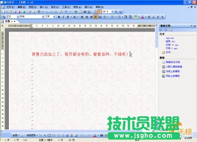The image size is (197, 142).
Task: Print the document with the printer icon
Action: point(29,12)
